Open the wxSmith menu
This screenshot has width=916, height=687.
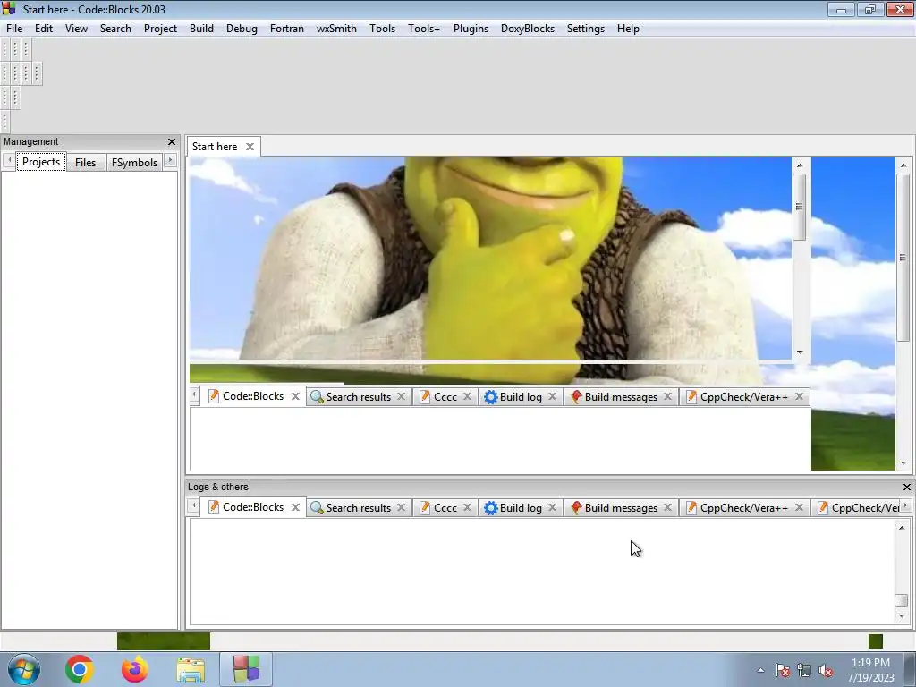(336, 29)
